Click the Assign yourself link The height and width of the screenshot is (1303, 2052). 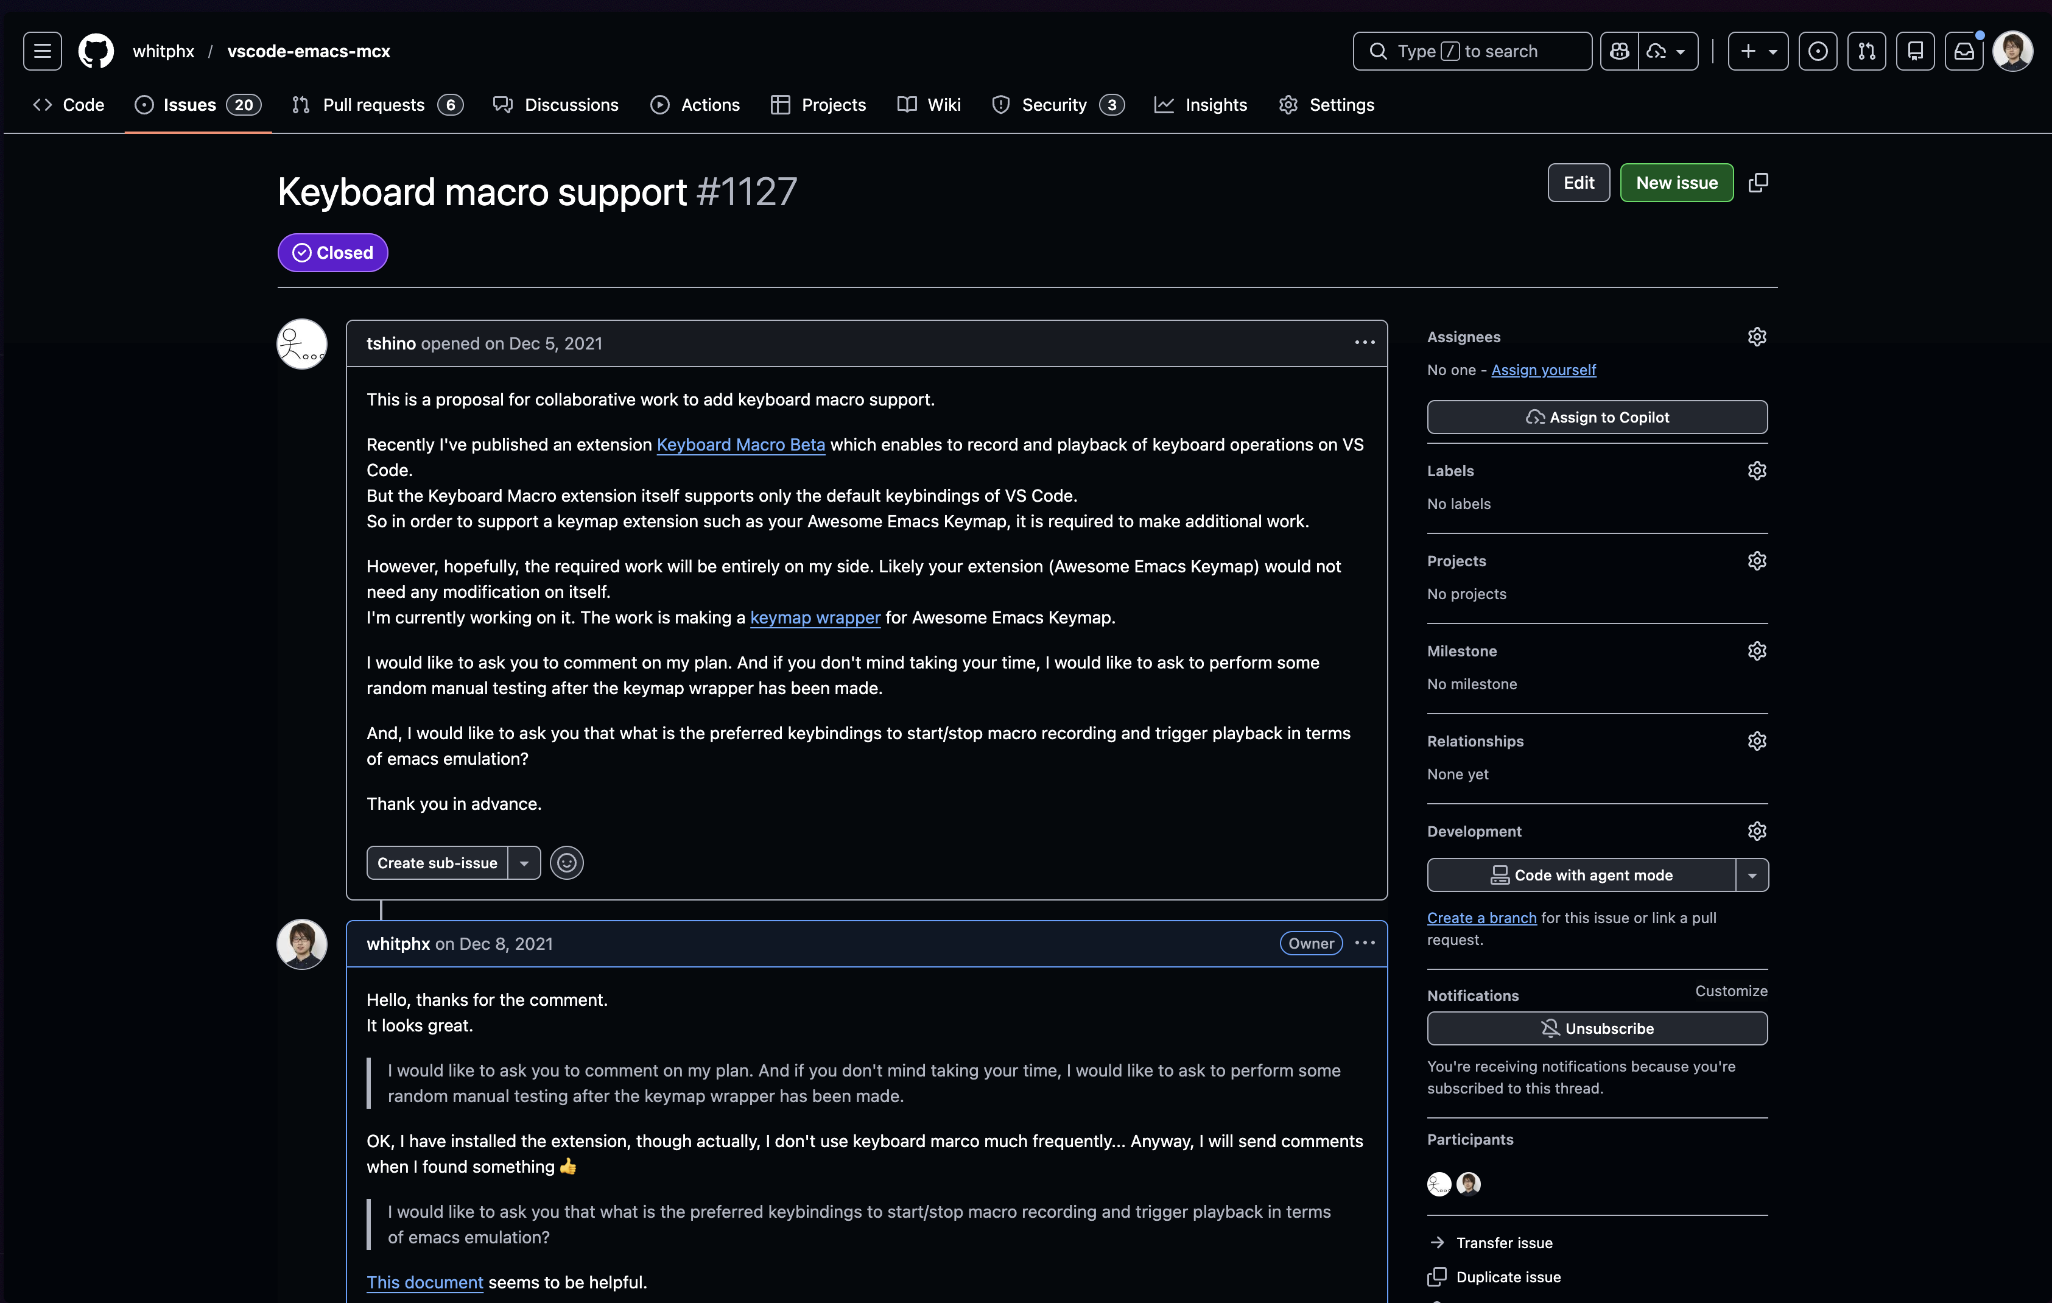[1543, 370]
